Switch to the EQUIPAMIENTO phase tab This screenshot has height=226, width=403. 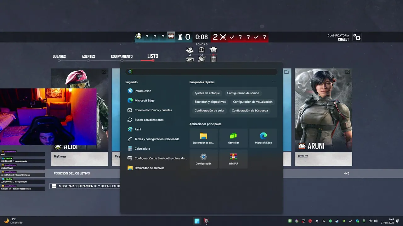pos(122,56)
